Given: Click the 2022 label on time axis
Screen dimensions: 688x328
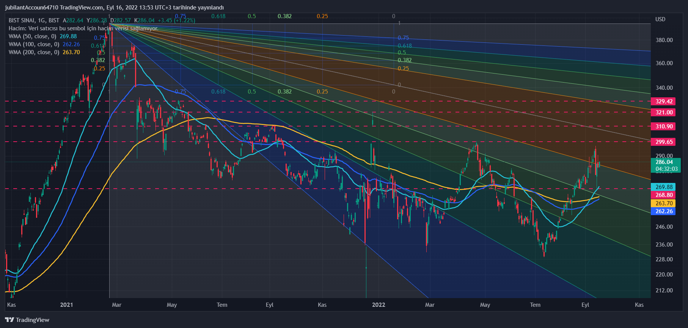Looking at the screenshot, I should (379, 305).
